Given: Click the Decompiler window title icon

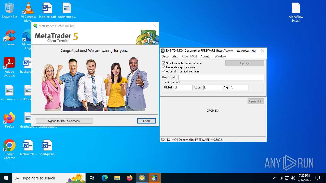Looking at the screenshot, I should (163, 51).
